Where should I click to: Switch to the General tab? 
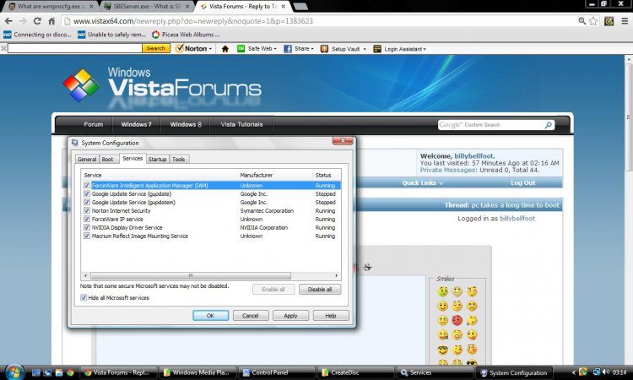coord(87,159)
